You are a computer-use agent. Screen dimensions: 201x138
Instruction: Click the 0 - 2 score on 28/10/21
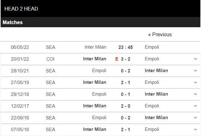pyautogui.click(x=126, y=71)
